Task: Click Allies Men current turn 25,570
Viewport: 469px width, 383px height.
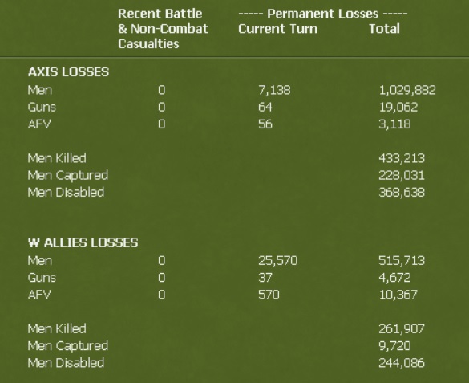Action: pos(278,260)
